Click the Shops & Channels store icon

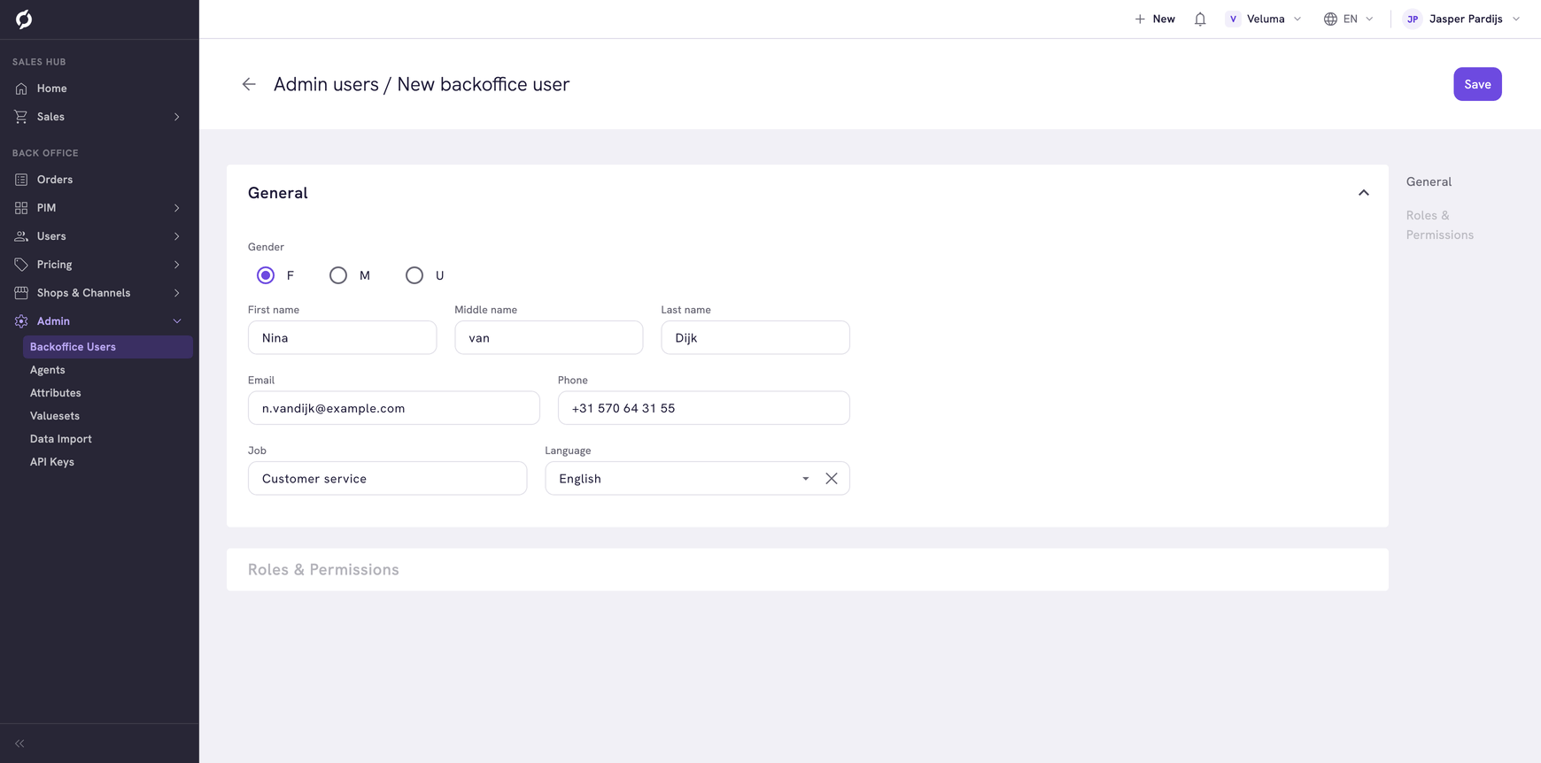coord(21,293)
